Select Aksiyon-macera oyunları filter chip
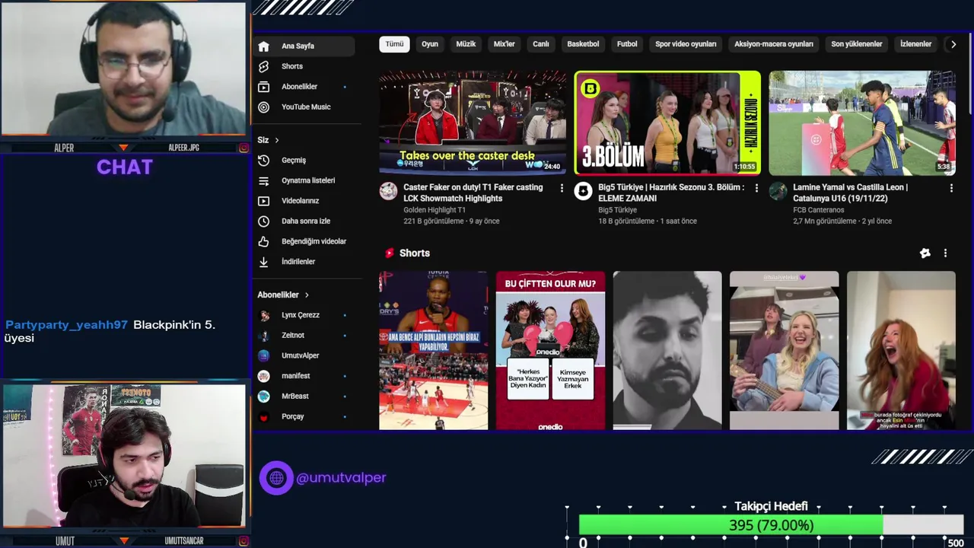 [x=774, y=44]
